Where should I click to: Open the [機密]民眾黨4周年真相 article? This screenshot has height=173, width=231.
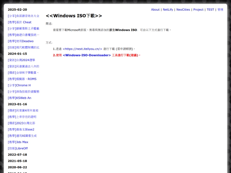[23, 111]
